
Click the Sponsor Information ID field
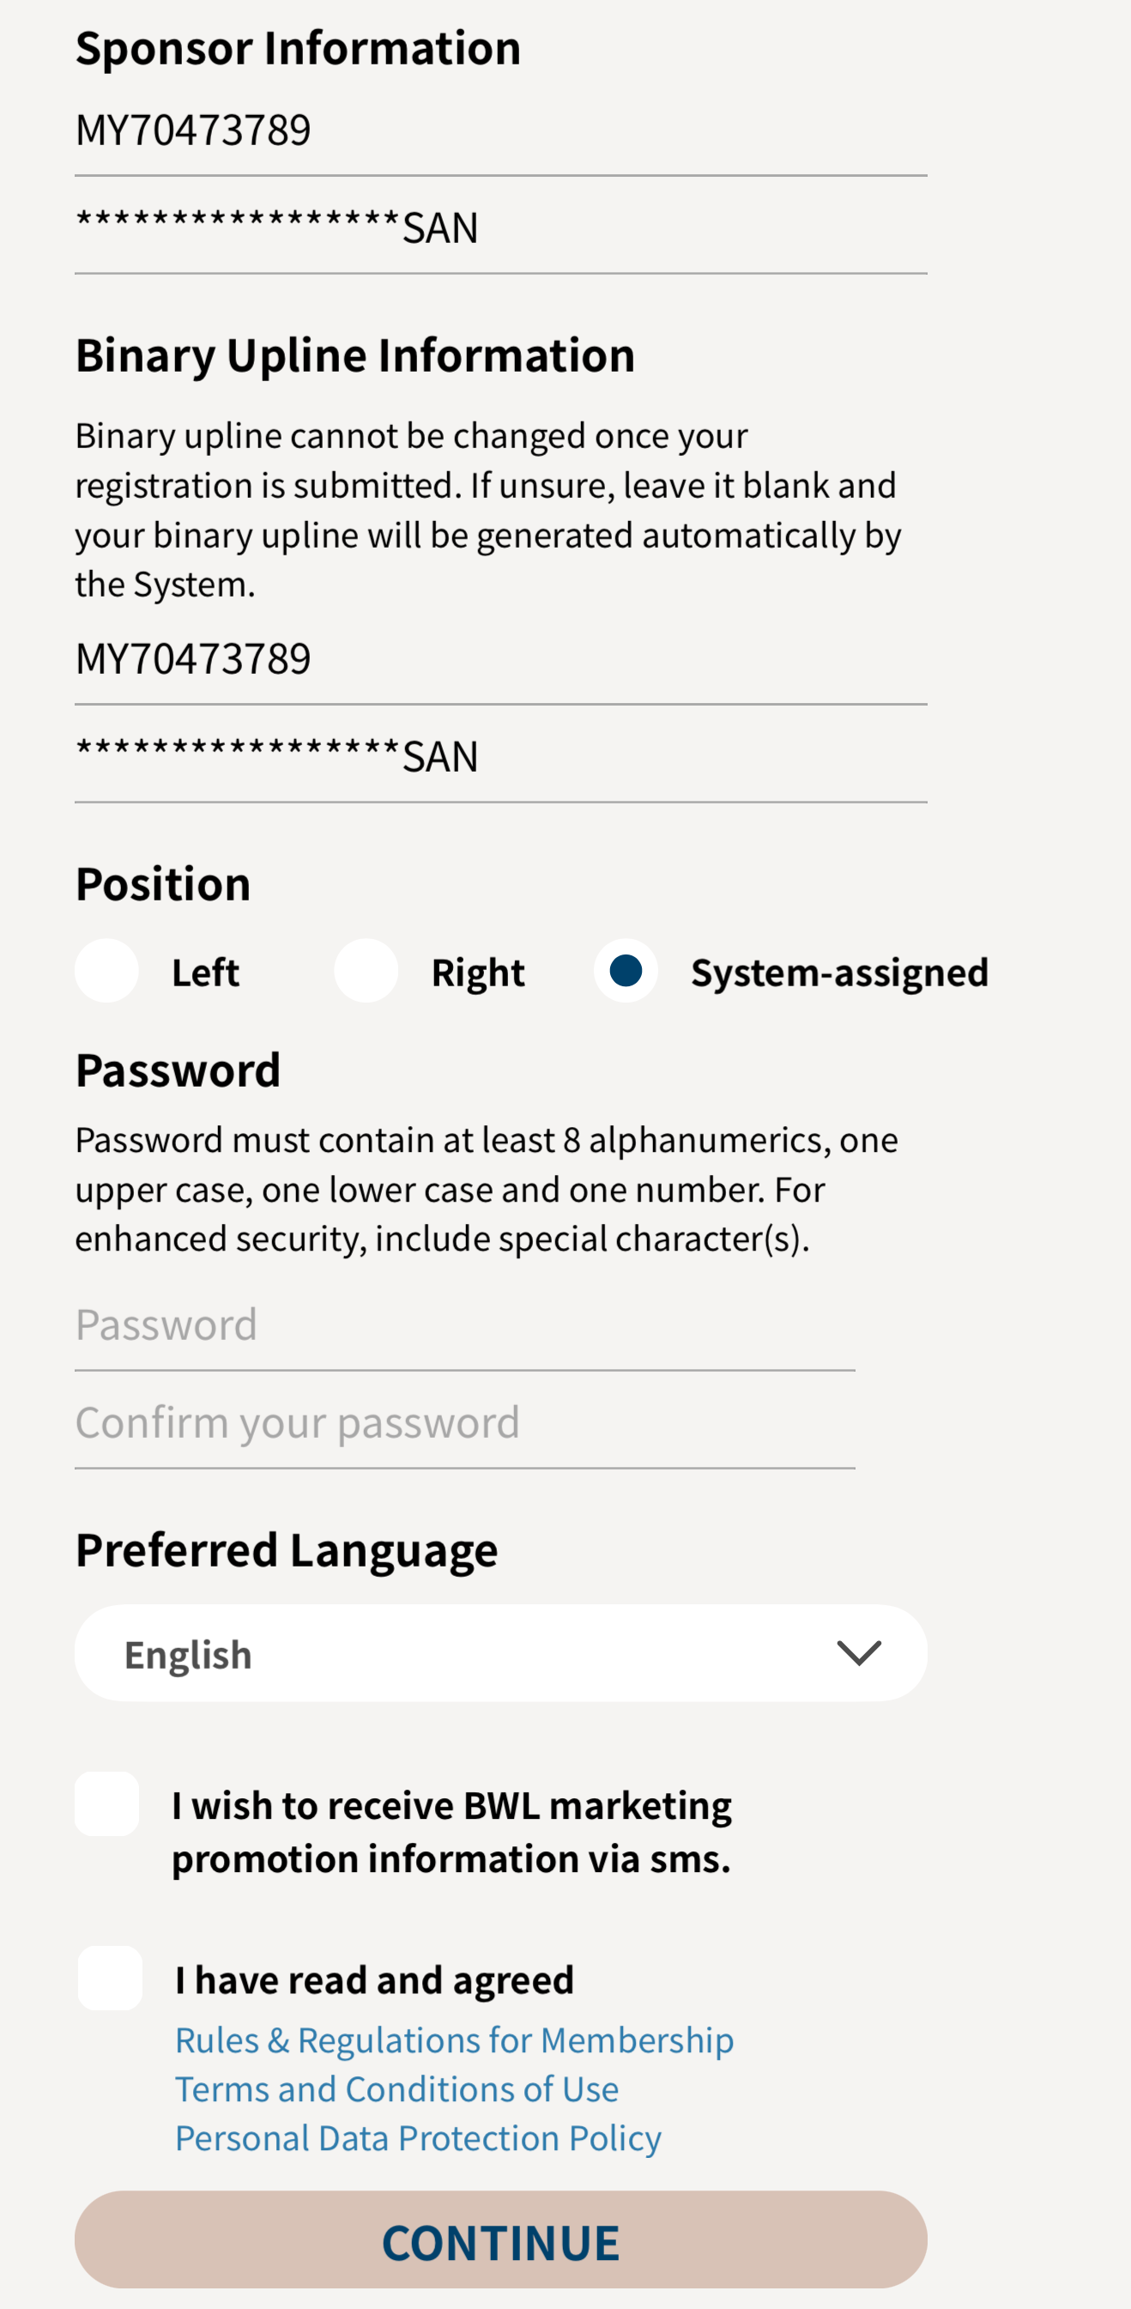pyautogui.click(x=500, y=130)
